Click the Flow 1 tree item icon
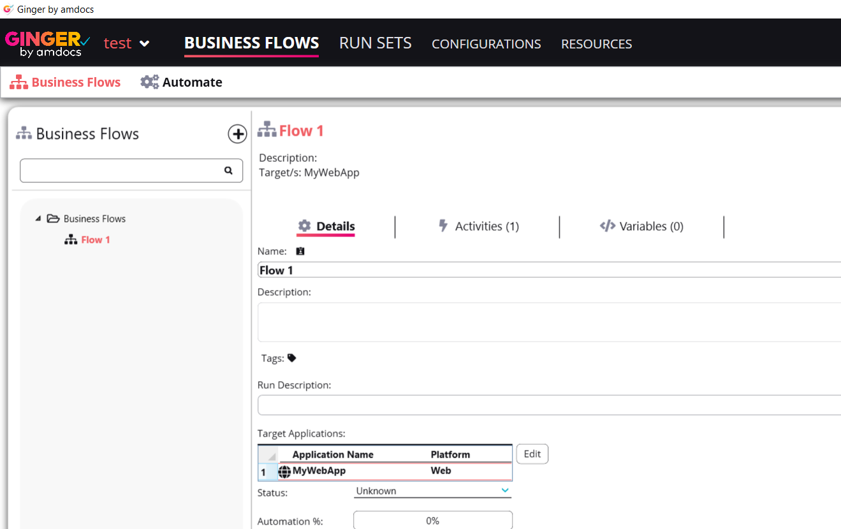Screen dimensions: 841x529 click(x=71, y=240)
